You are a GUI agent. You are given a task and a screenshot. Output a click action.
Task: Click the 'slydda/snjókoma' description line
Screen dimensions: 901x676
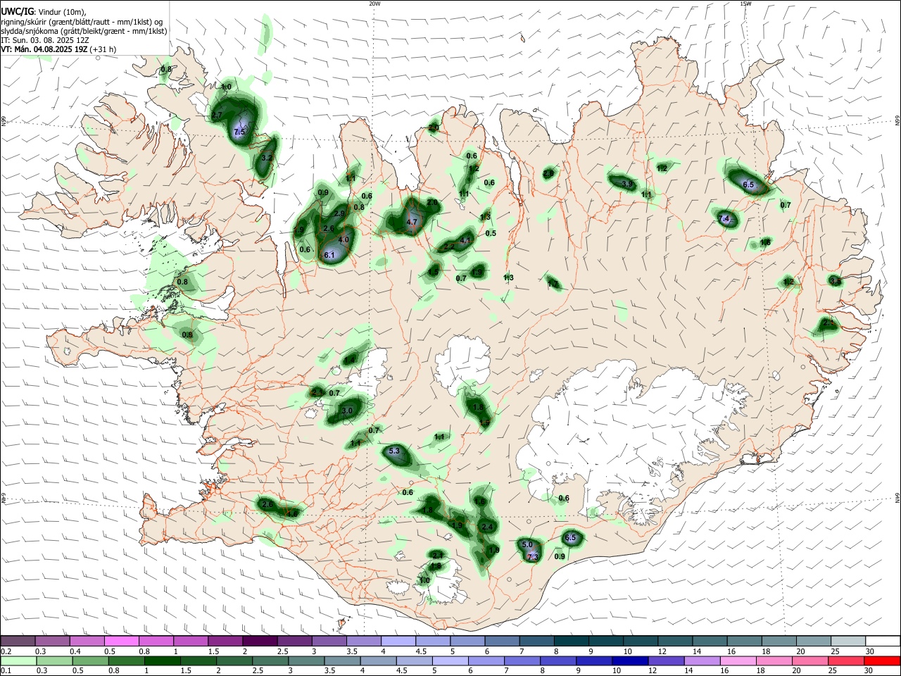[84, 31]
